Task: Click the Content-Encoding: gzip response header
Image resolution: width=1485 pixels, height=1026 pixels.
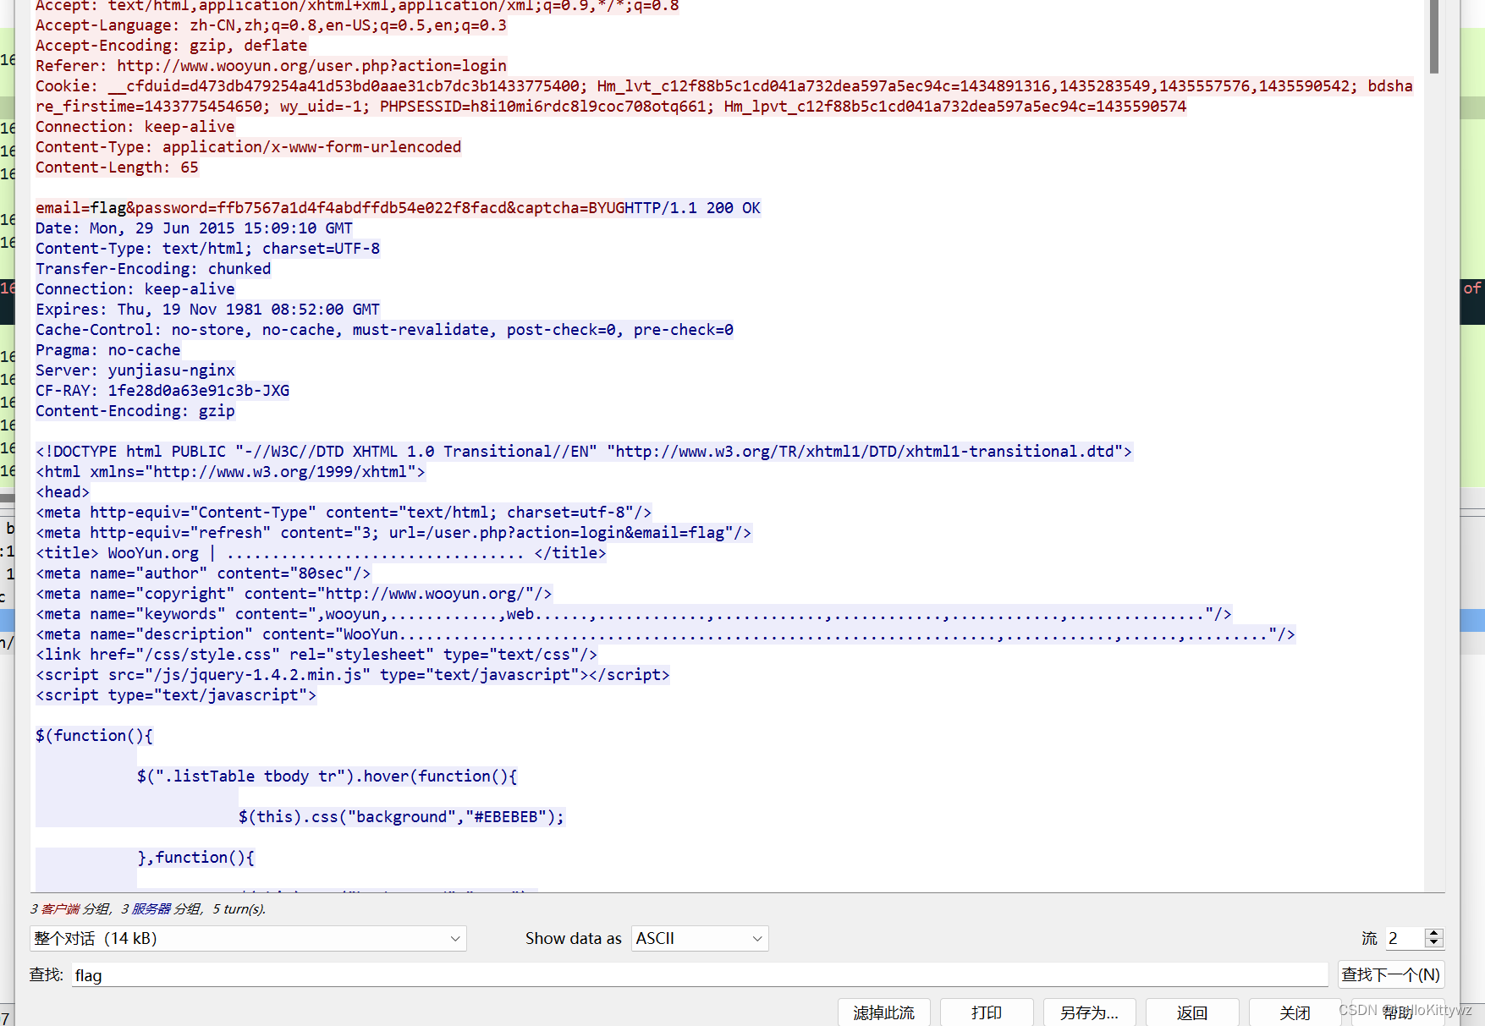Action: click(x=135, y=411)
